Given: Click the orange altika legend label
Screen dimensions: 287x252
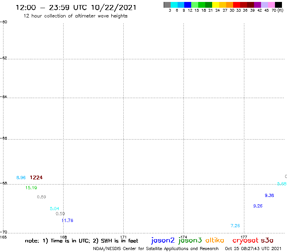Looking at the screenshot, I should (x=215, y=240).
